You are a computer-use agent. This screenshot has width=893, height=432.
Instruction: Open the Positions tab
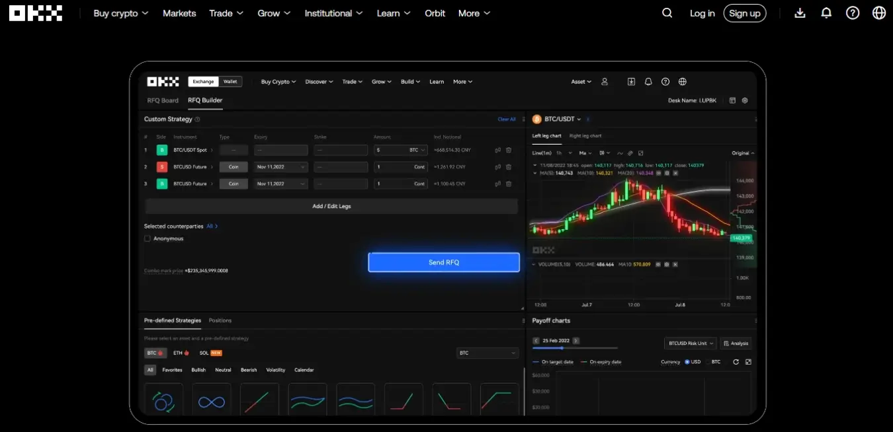coord(220,320)
